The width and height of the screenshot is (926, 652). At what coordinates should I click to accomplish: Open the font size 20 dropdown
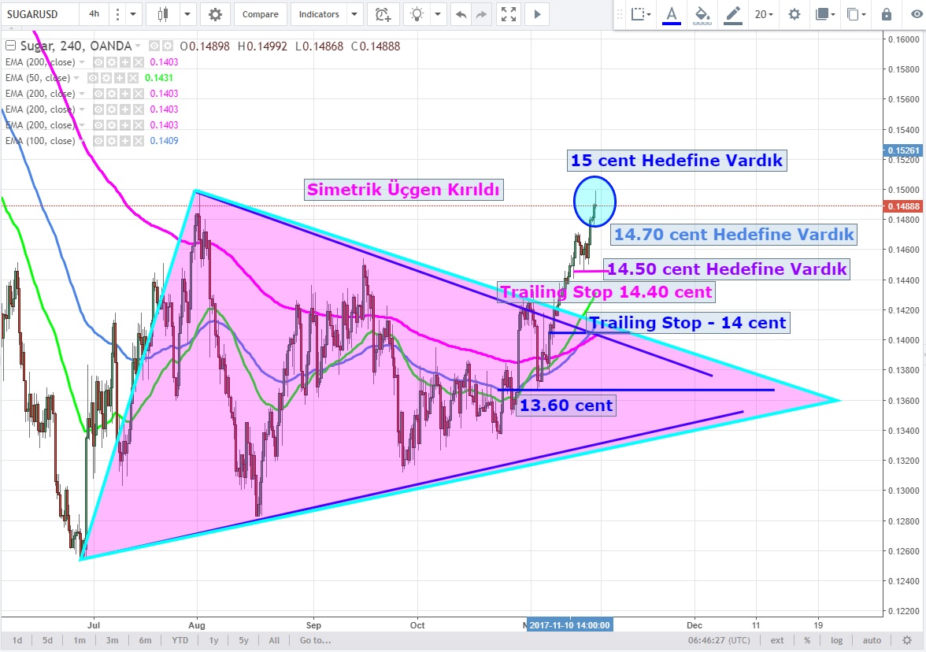point(764,14)
